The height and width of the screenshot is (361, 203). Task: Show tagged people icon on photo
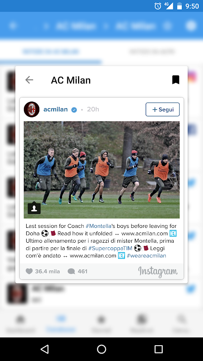tap(34, 208)
